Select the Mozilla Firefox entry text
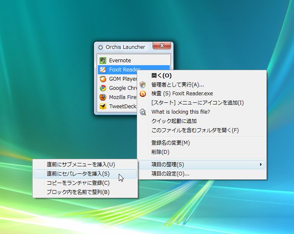This screenshot has width=294, height=234. 123,97
